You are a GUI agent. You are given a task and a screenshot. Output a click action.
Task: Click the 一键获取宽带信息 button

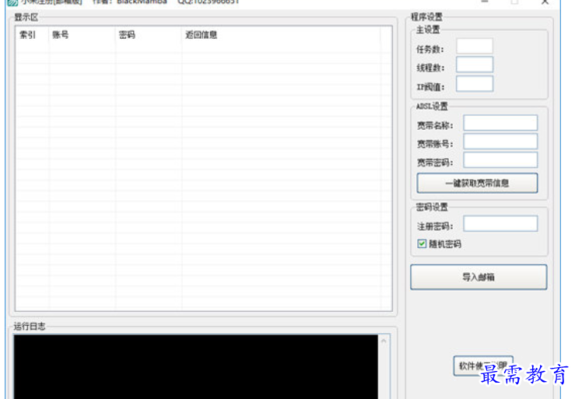(477, 183)
